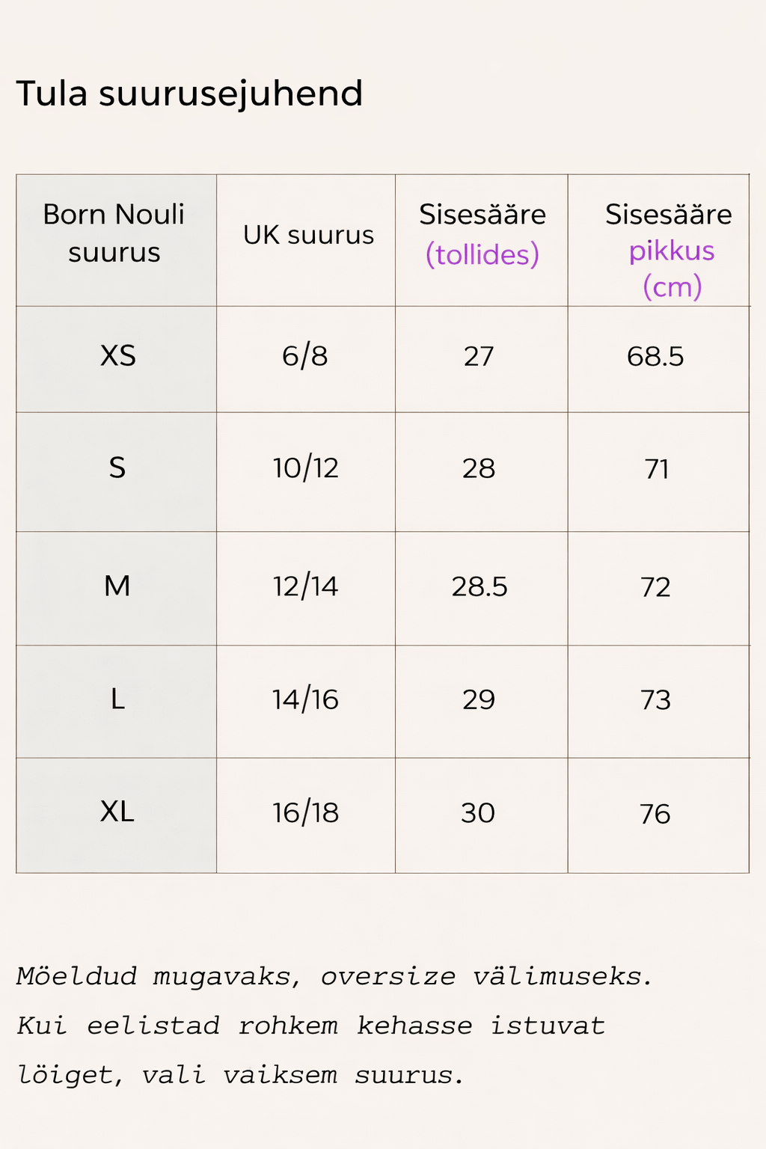Select the 76 cm inseam cell
This screenshot has width=766, height=1149.
pyautogui.click(x=655, y=815)
